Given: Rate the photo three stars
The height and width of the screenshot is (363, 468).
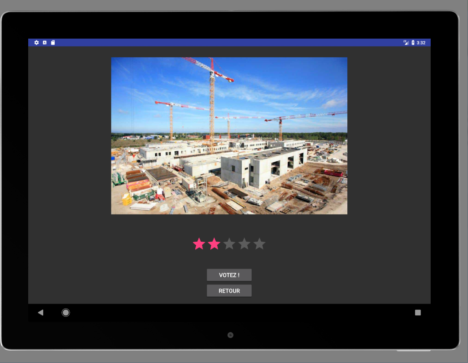Looking at the screenshot, I should [x=229, y=244].
